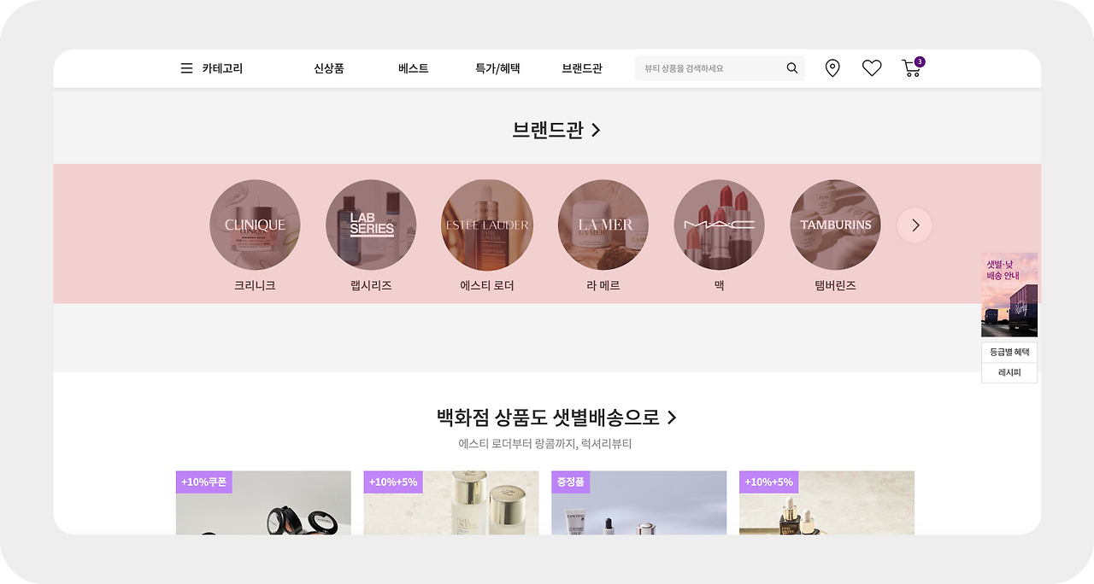Expand 백화점 상품도 샛별배송으로 heading arrow
This screenshot has height=584, width=1094.
tap(672, 418)
